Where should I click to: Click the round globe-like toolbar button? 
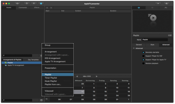click(34, 3)
